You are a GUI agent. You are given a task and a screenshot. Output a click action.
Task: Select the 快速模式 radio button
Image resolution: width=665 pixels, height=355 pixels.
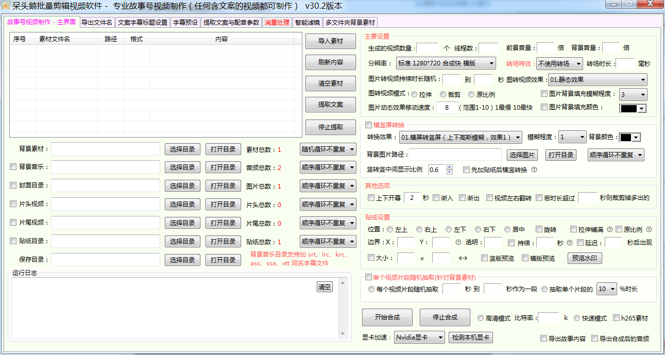tap(577, 318)
